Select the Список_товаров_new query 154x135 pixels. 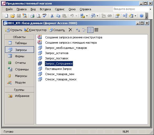click(x=60, y=74)
